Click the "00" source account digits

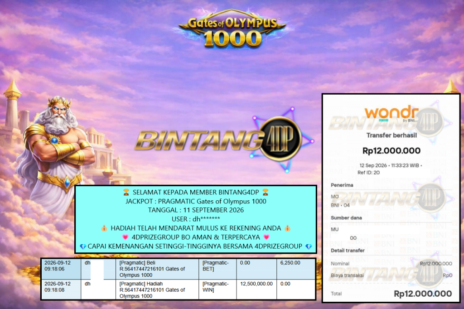point(353,238)
